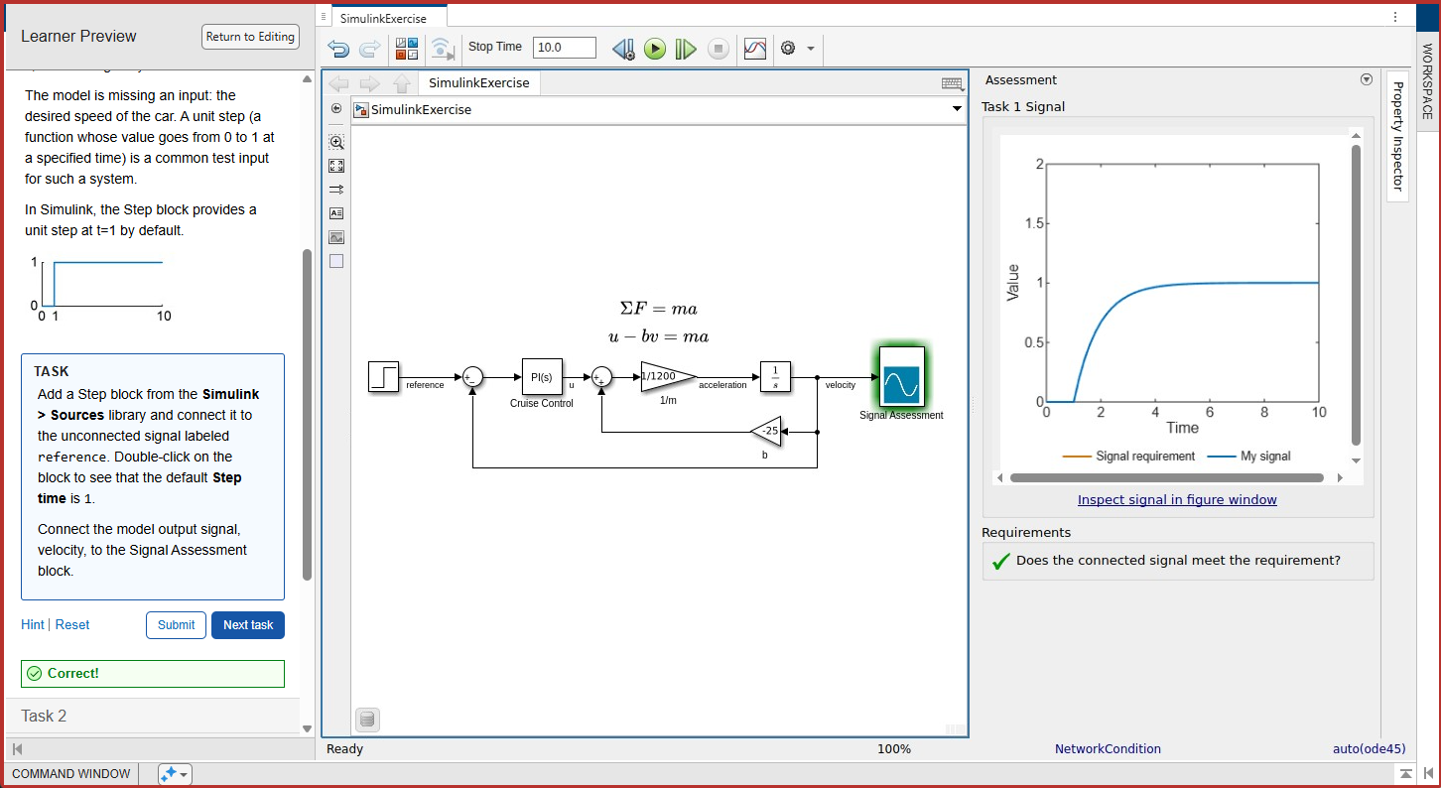Click inside the Stop Time input field
1441x788 pixels.
(x=563, y=46)
